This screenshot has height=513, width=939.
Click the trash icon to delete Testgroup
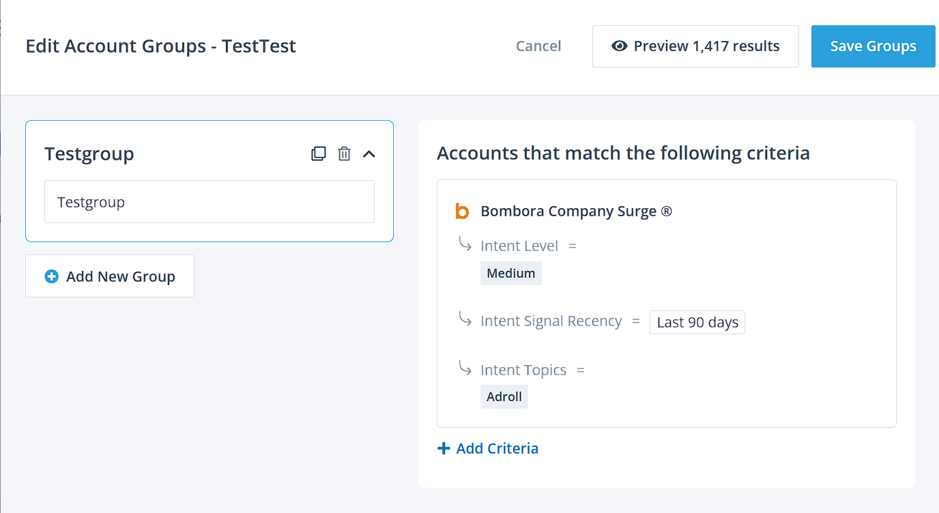(345, 153)
